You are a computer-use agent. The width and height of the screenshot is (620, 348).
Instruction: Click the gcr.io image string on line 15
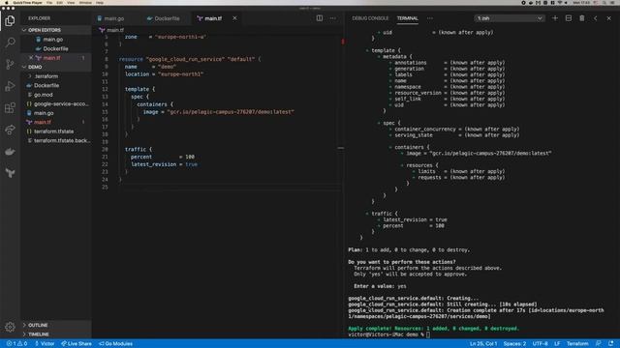click(x=231, y=112)
